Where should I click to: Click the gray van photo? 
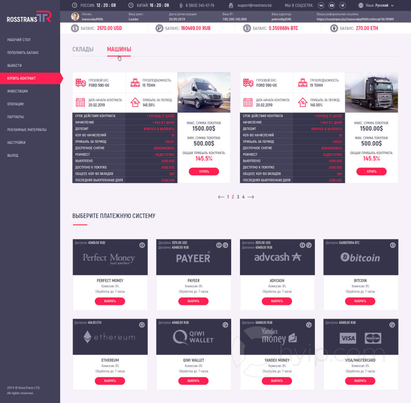204,93
